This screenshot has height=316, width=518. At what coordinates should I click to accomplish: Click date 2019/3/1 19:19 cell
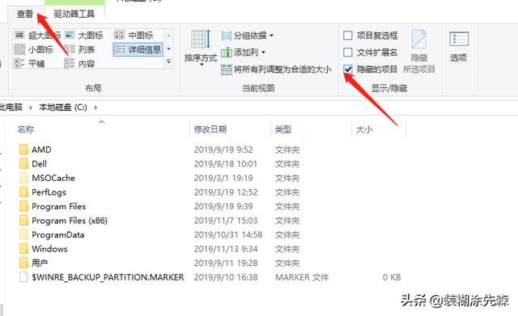click(x=223, y=178)
